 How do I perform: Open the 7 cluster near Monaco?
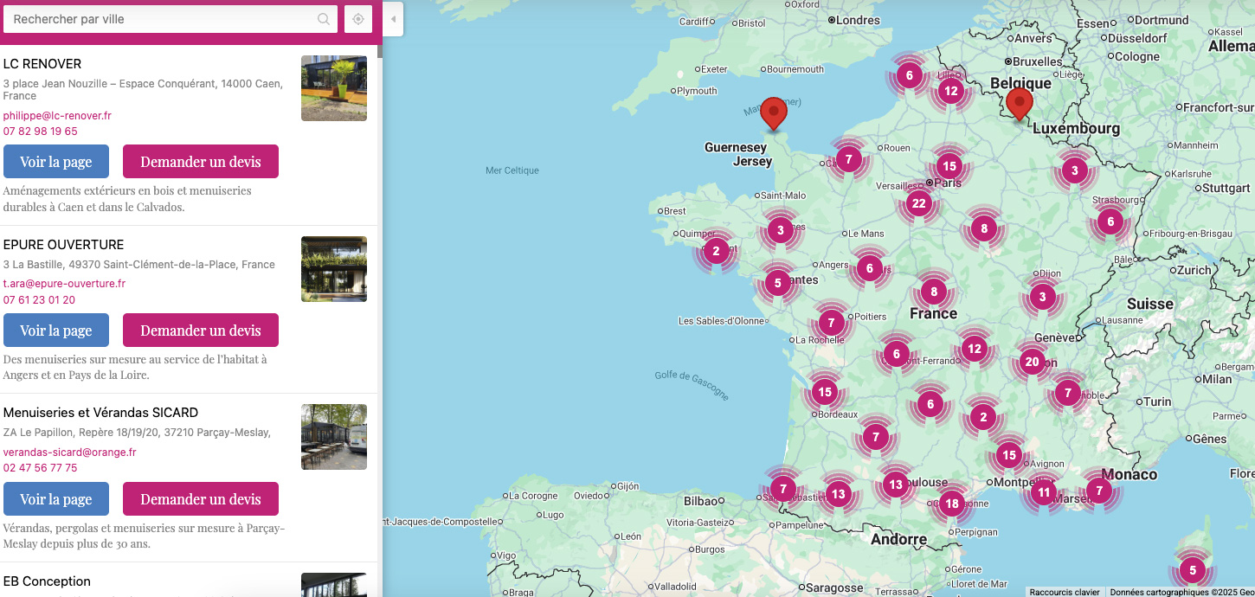(1099, 491)
